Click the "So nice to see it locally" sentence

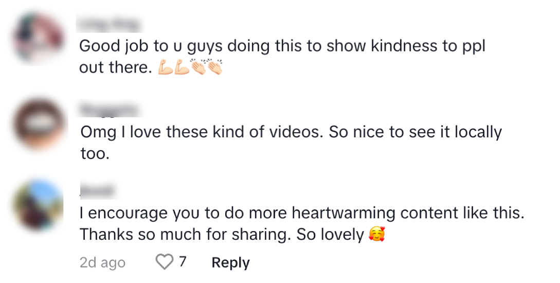click(x=415, y=133)
